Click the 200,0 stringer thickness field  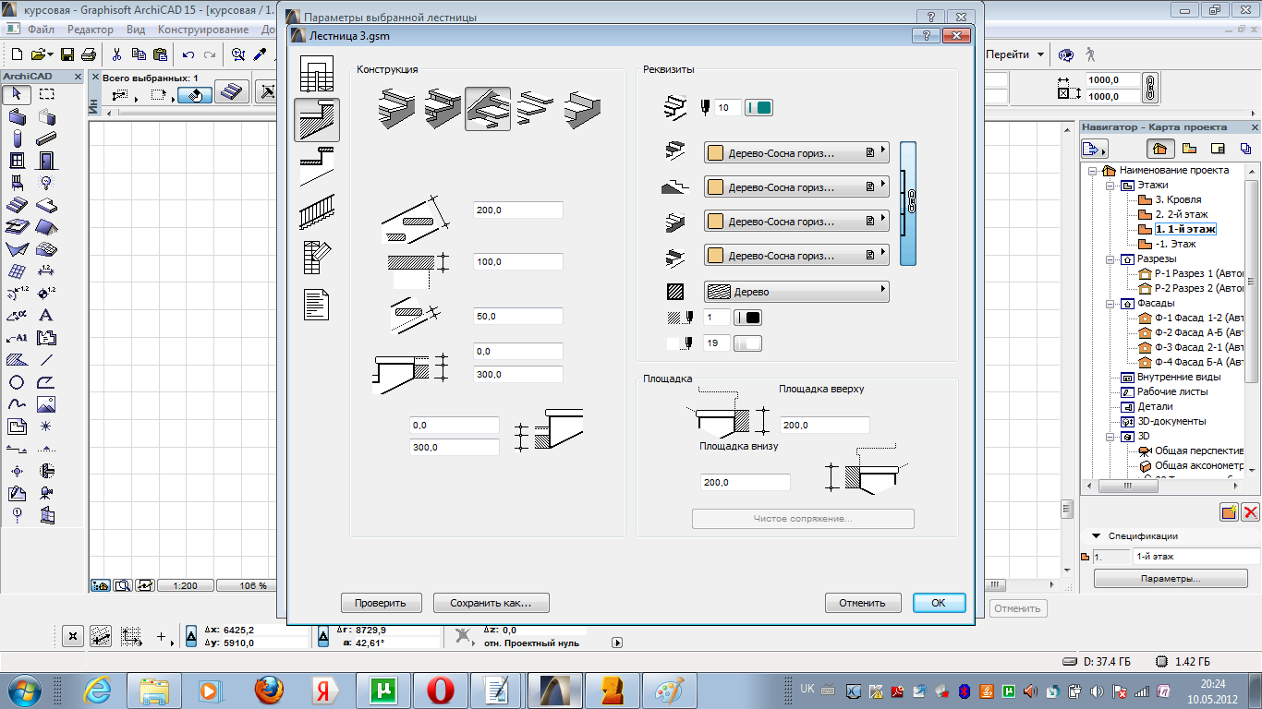tap(518, 210)
